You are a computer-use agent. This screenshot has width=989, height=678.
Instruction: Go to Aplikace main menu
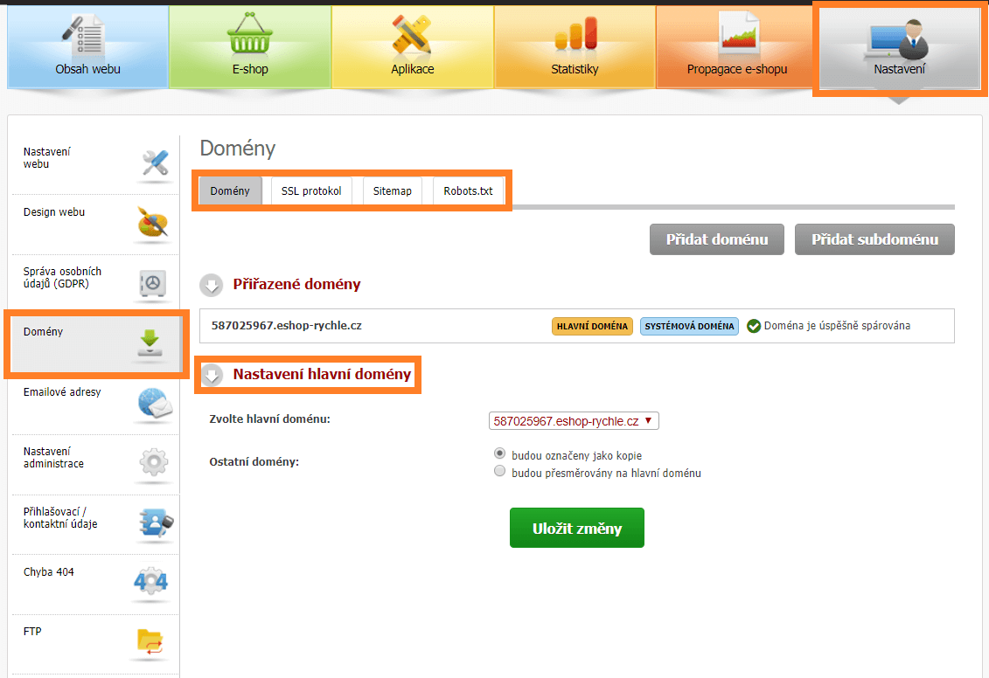click(413, 47)
